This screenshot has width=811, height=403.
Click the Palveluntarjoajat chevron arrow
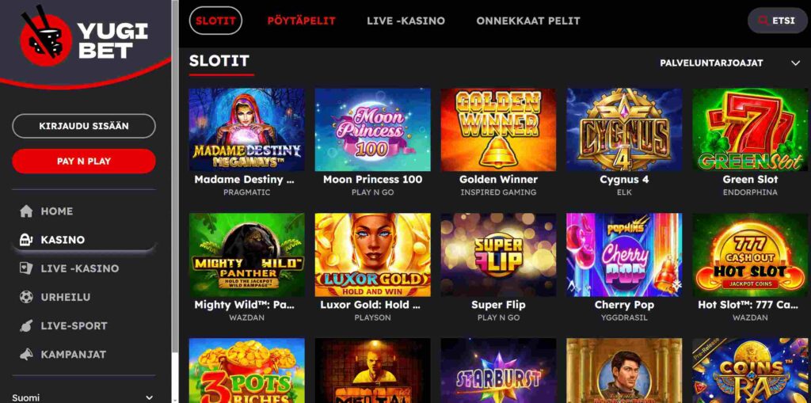795,63
